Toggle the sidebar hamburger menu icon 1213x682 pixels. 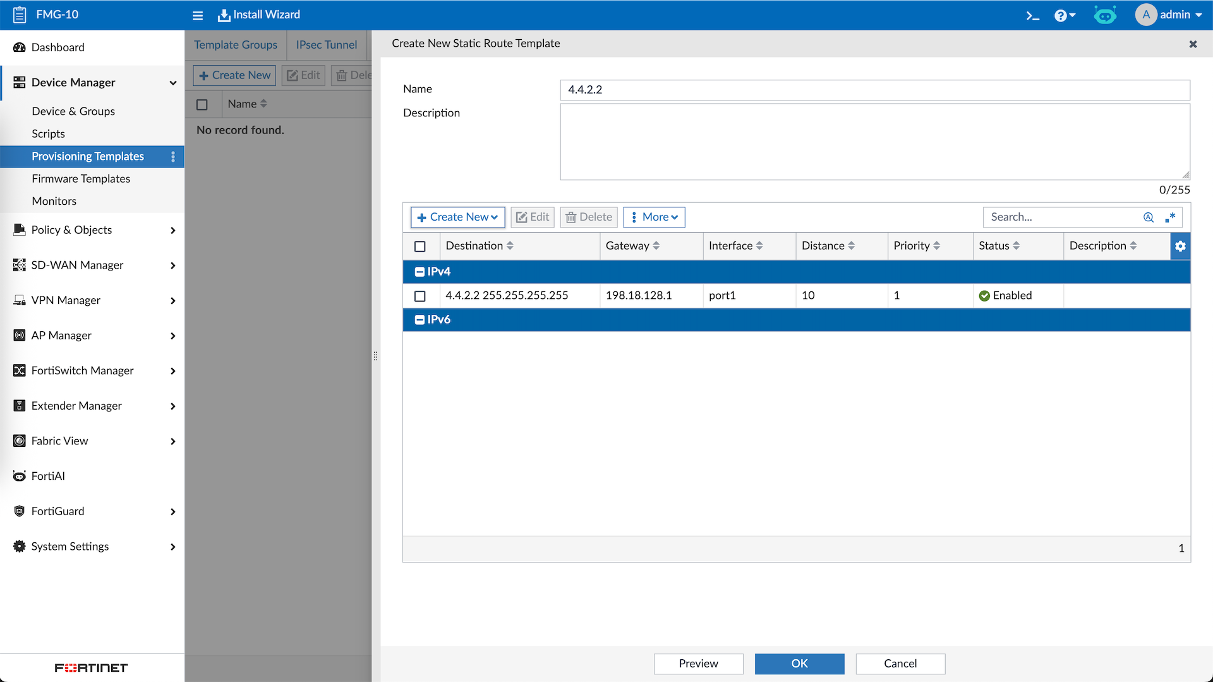click(x=198, y=15)
